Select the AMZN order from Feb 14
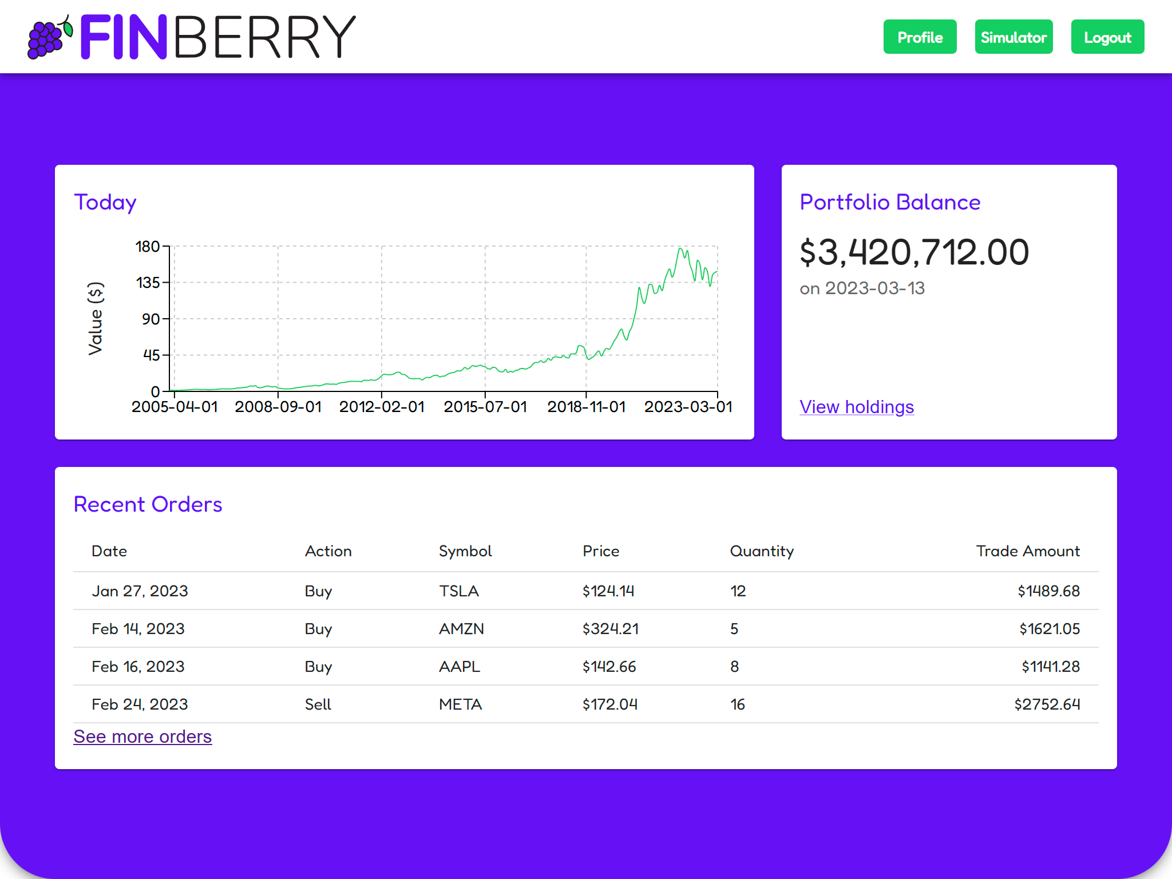 [572, 628]
